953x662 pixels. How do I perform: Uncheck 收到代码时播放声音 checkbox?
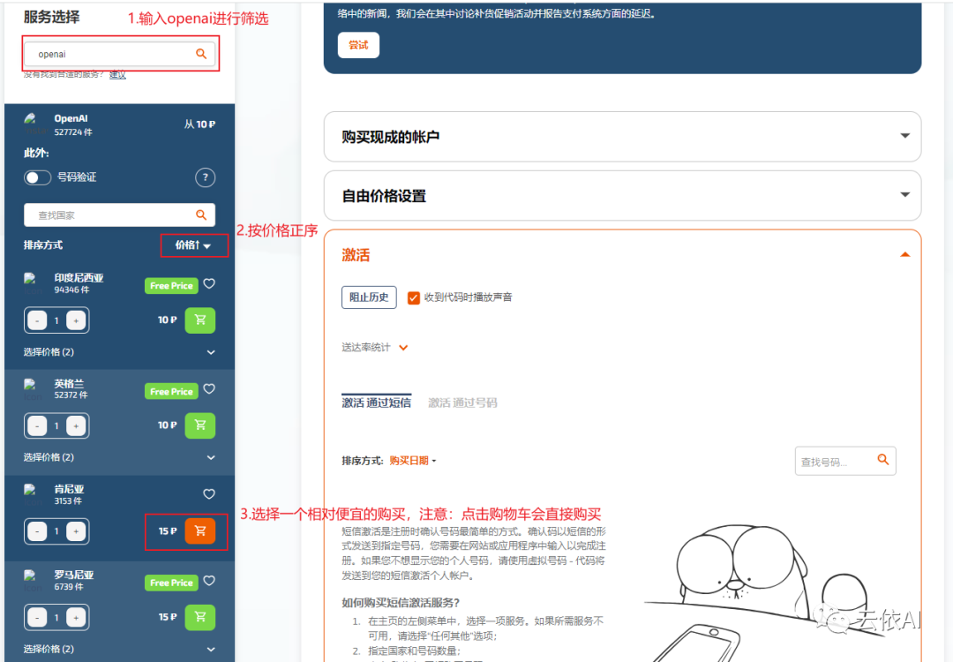413,297
